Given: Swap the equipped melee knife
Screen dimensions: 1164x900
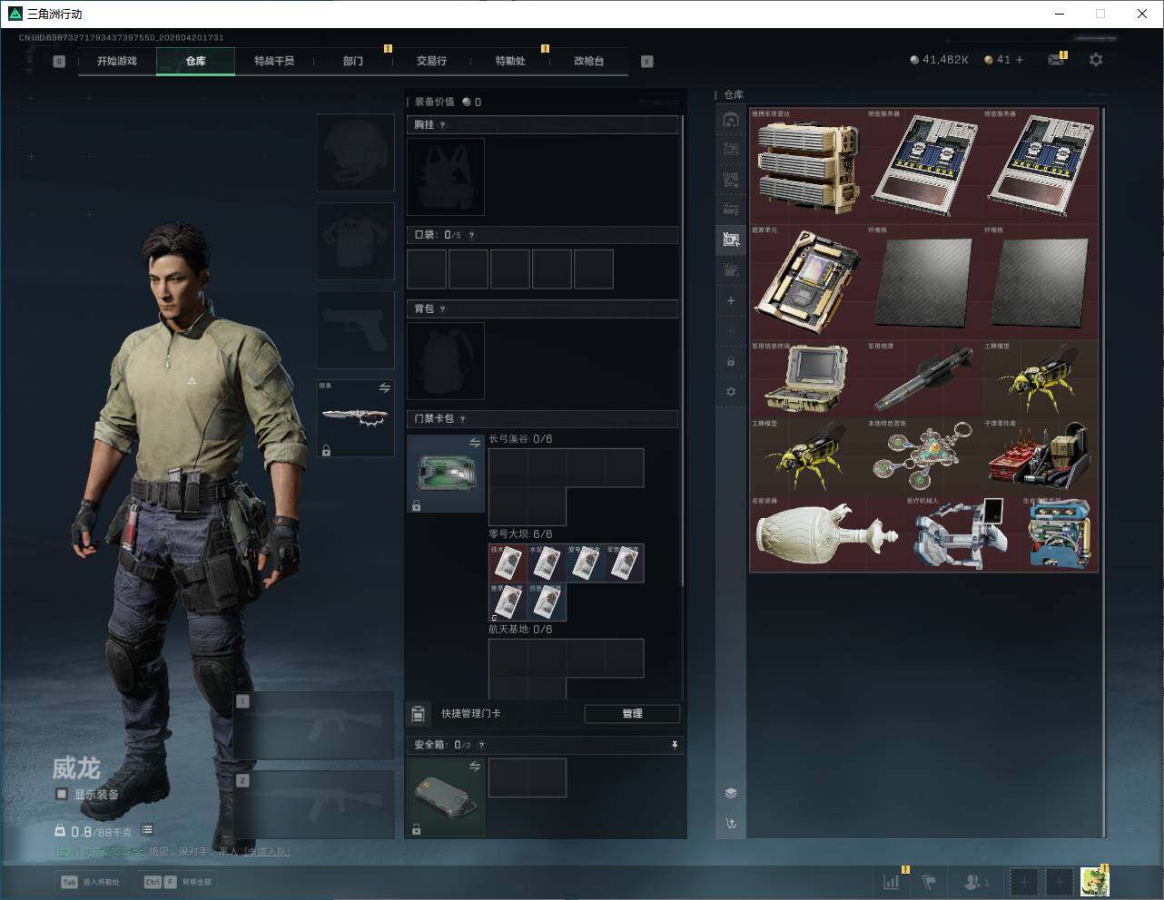Looking at the screenshot, I should pos(385,388).
